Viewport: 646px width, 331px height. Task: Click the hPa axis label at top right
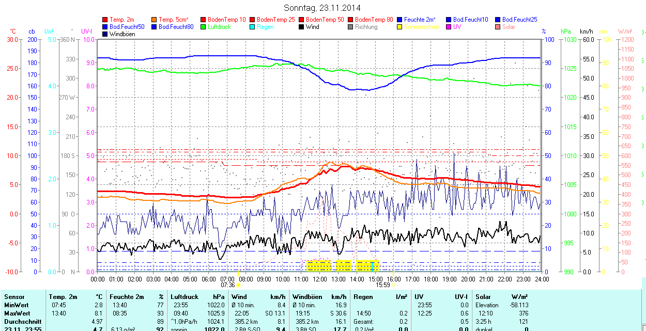click(566, 31)
